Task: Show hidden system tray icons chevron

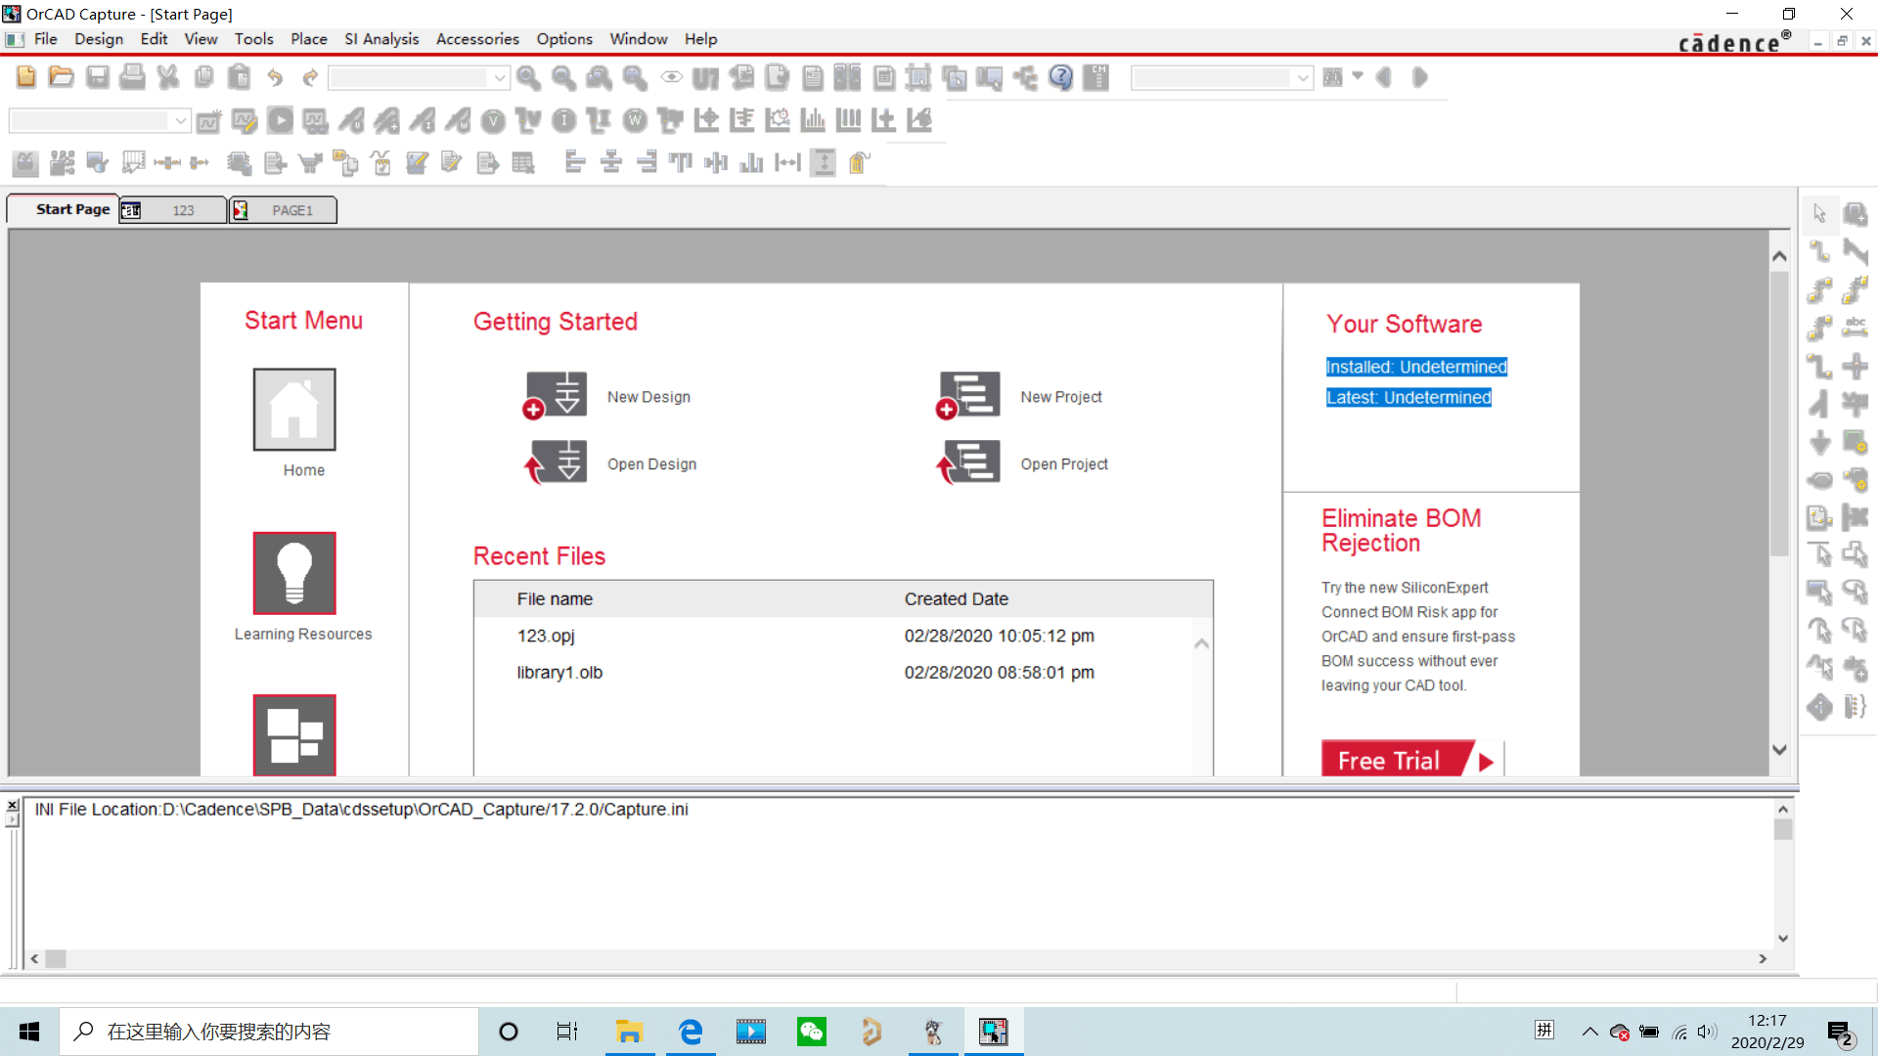Action: tap(1589, 1032)
